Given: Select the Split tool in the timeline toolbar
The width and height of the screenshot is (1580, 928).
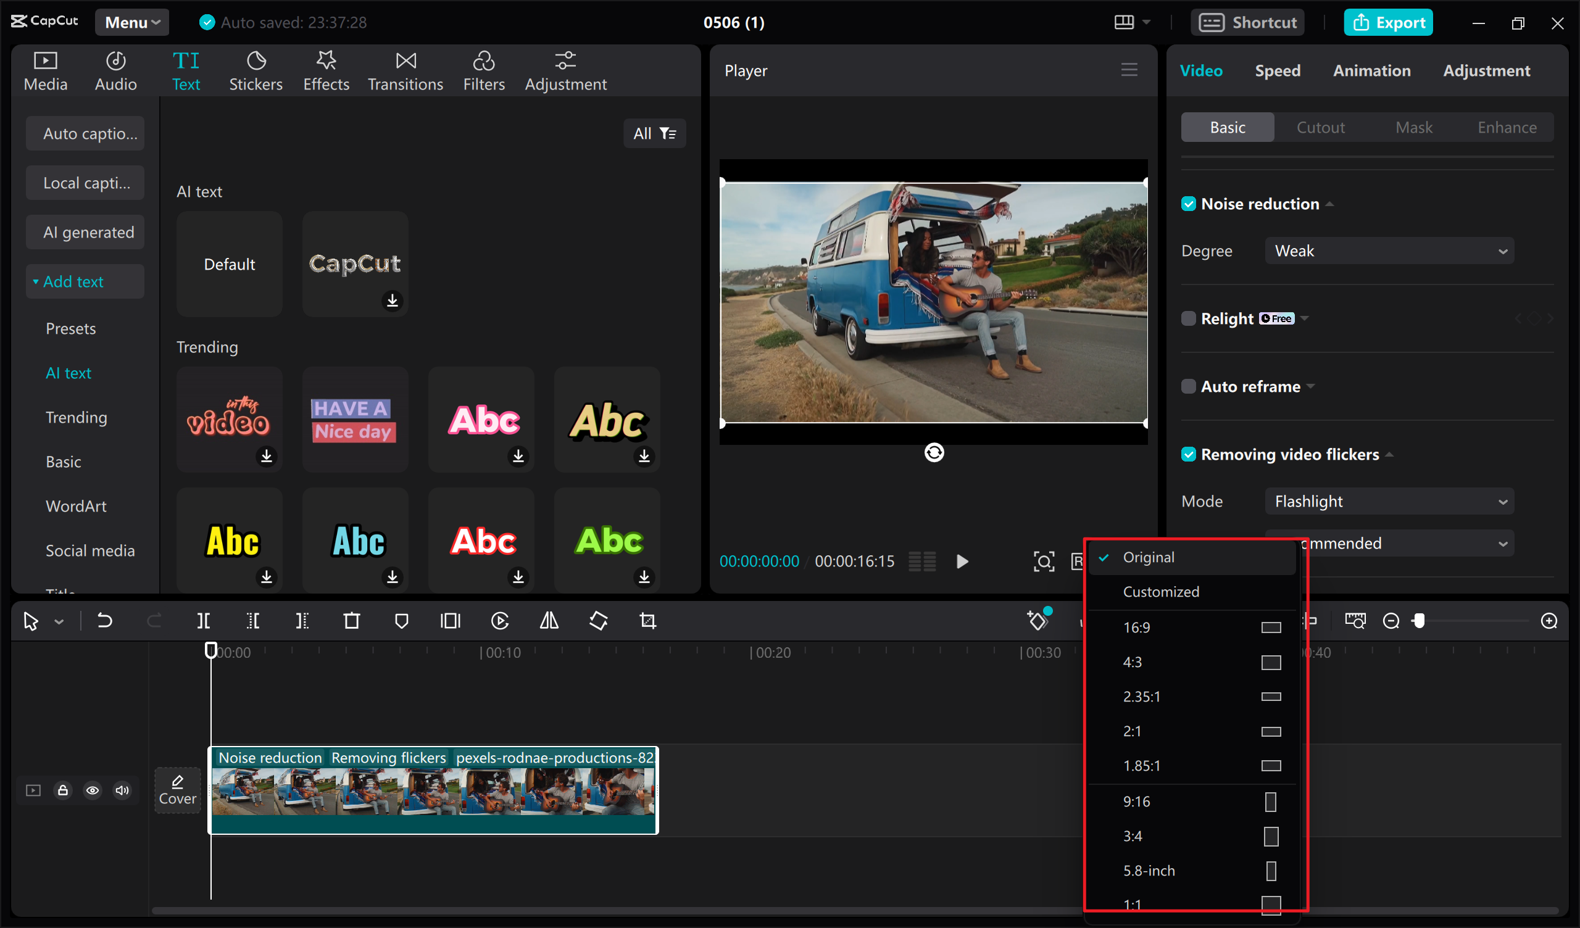Looking at the screenshot, I should coord(202,621).
